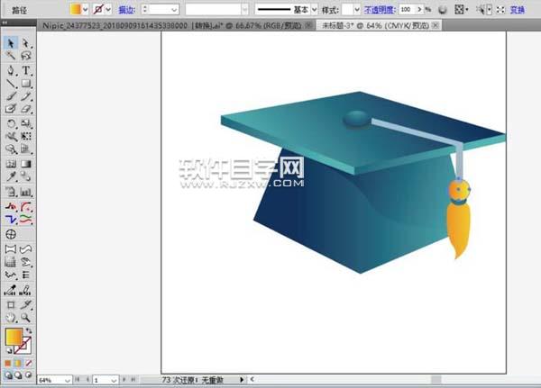The width and height of the screenshot is (541, 388).
Task: Set paint mode to solid Color
Action: 8,363
